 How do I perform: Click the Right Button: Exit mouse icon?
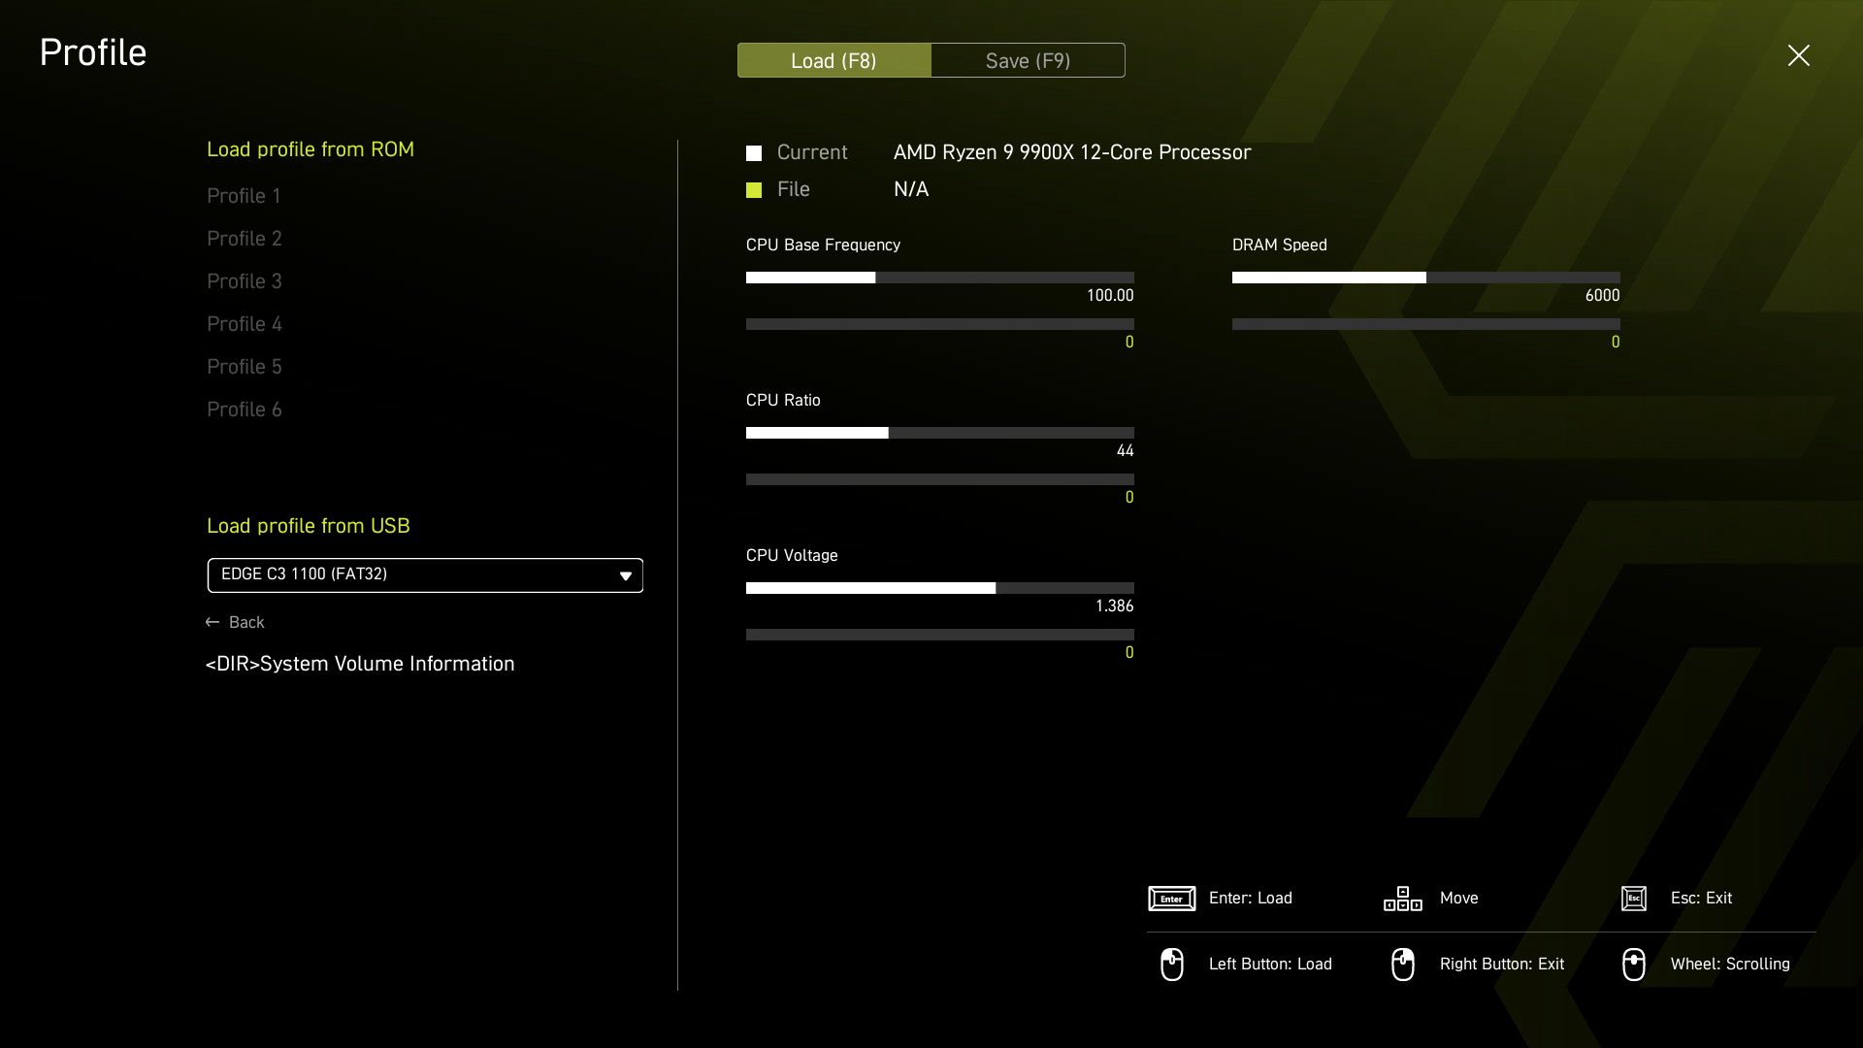tap(1403, 964)
